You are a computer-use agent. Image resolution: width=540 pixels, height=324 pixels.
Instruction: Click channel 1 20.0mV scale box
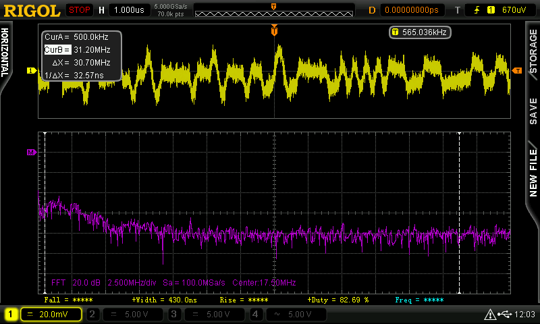(x=51, y=314)
